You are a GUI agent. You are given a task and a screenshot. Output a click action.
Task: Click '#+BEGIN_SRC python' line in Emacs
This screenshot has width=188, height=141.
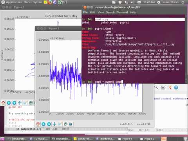pyautogui.click(x=22, y=119)
